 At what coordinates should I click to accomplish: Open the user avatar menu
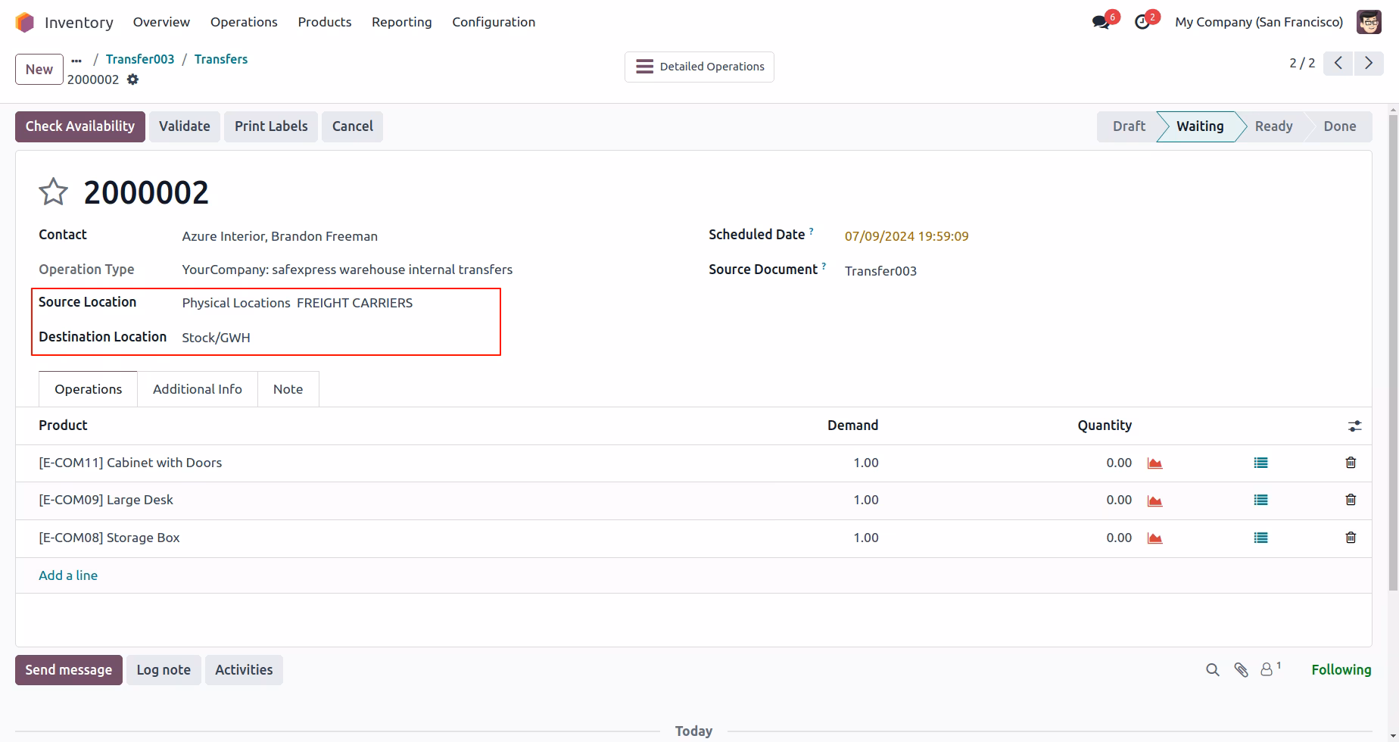coord(1369,22)
